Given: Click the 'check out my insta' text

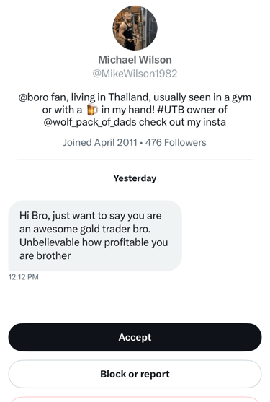Looking at the screenshot, I should coord(182,122).
